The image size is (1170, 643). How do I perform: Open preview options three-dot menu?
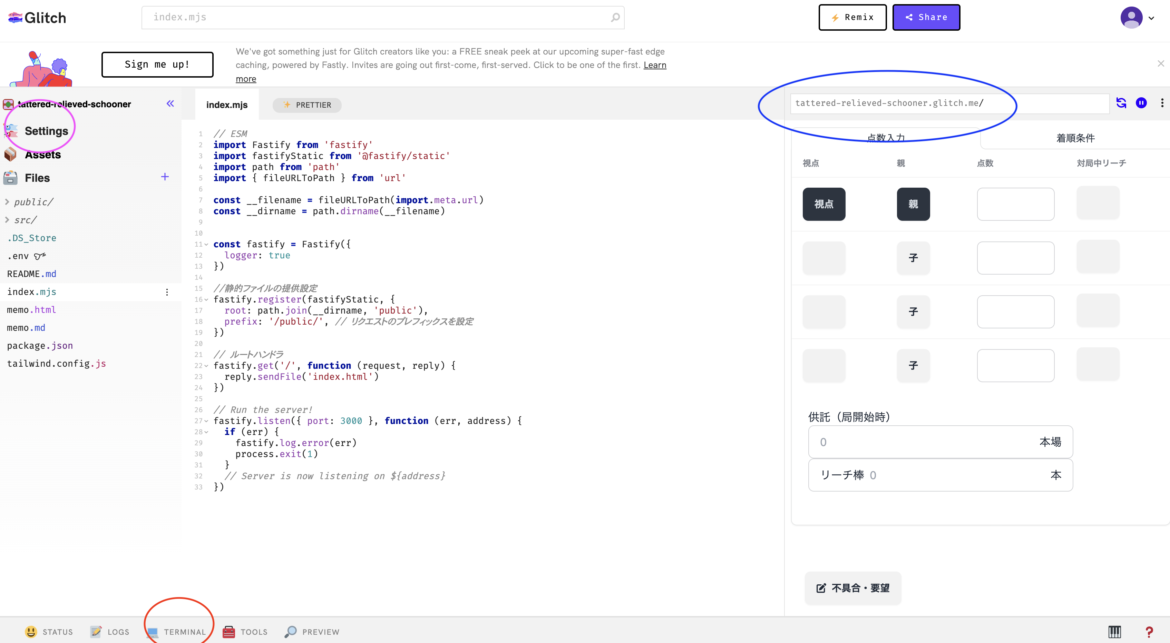click(1162, 103)
